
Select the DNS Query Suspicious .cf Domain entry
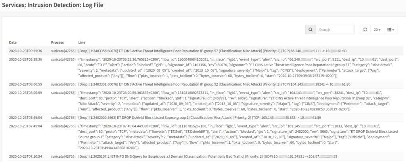click(x=205, y=156)
